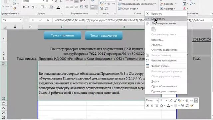Decrease font size in the mini toolbar
This screenshot has width=213, height=120.
pos(175,101)
